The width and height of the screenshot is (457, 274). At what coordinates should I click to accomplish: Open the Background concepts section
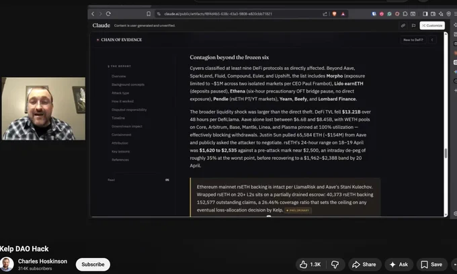click(x=128, y=85)
